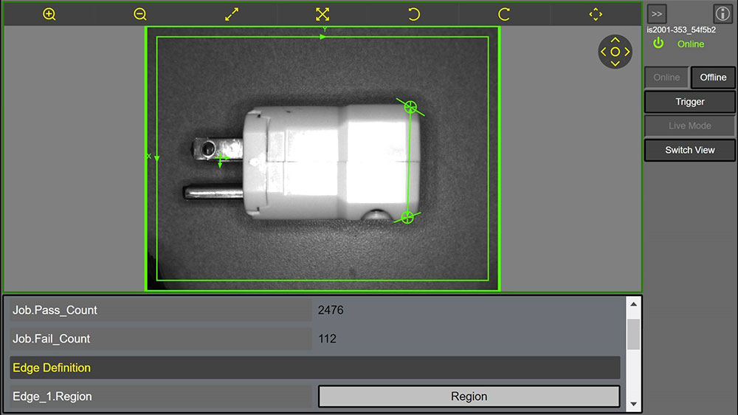Screen dimensions: 738x415
Task: Click the Trigger button
Action: coord(689,102)
